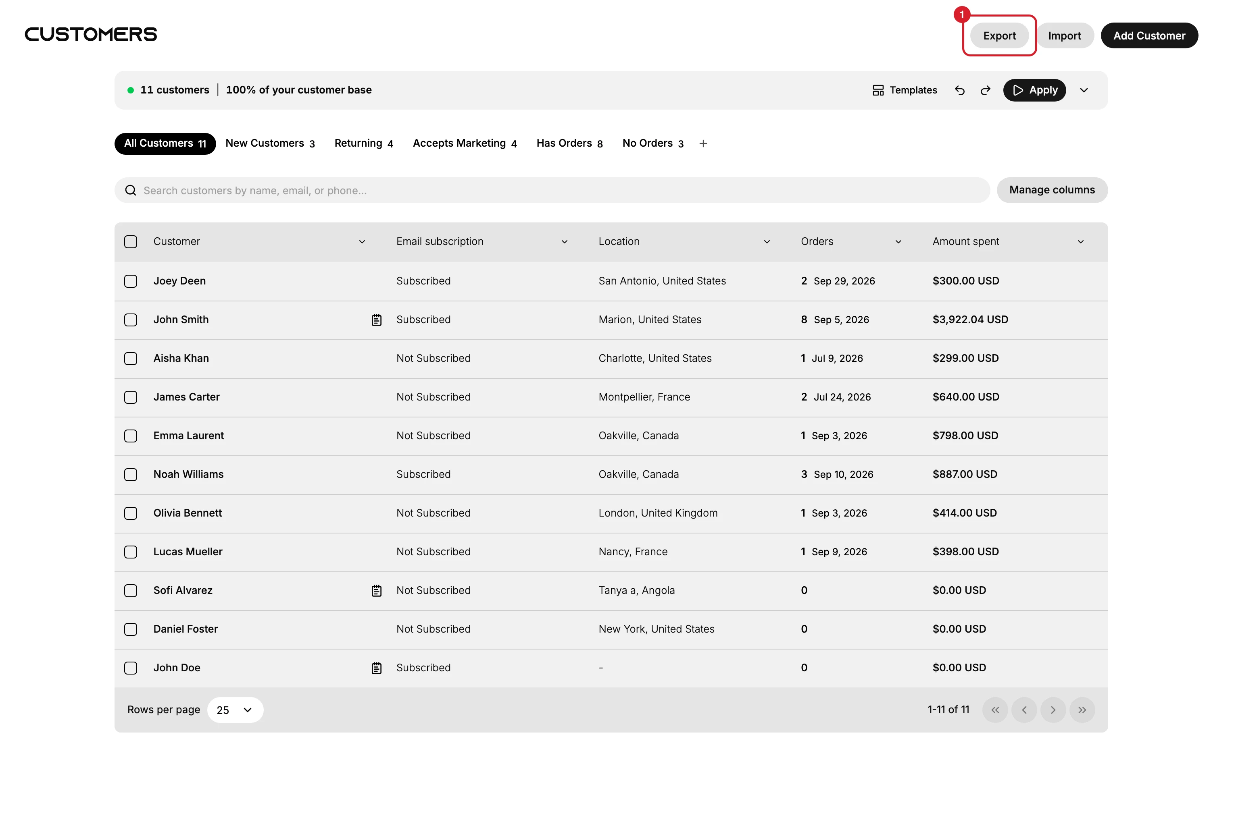Open the Orders column dropdown chevron

tap(898, 242)
